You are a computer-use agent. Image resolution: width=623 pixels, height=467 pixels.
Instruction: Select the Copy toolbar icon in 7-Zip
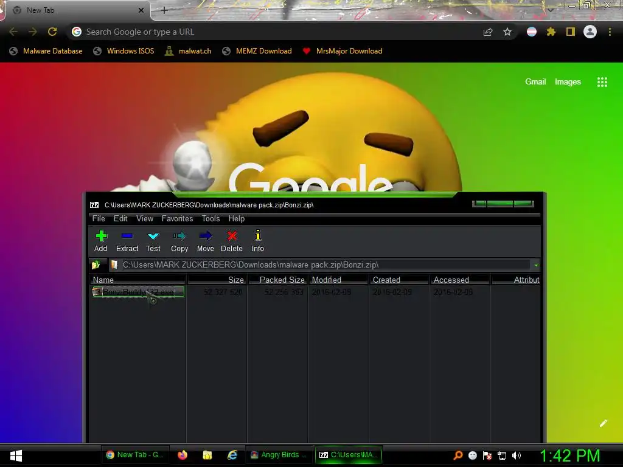point(179,241)
